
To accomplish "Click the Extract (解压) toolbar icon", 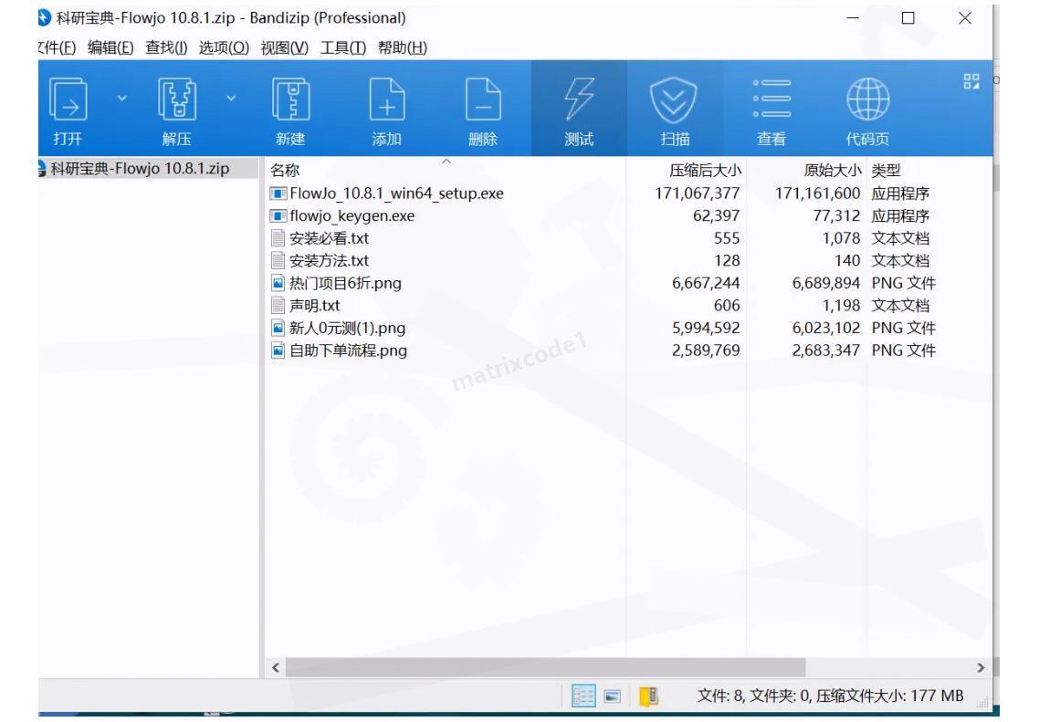I will (x=177, y=99).
